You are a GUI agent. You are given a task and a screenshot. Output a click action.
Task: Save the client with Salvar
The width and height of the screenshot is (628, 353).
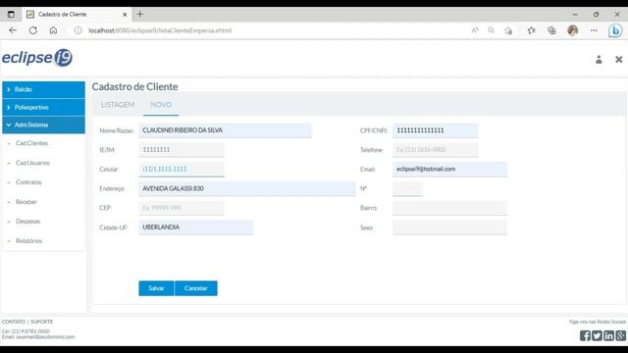156,288
